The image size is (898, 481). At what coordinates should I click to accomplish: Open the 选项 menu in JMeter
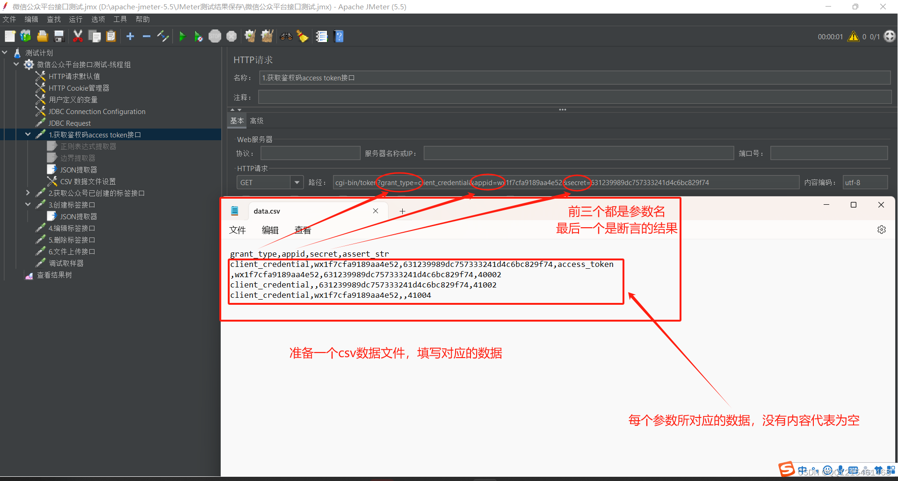(98, 19)
